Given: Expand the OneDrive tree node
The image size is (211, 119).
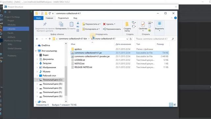Looking at the screenshot, I should pos(36,46).
